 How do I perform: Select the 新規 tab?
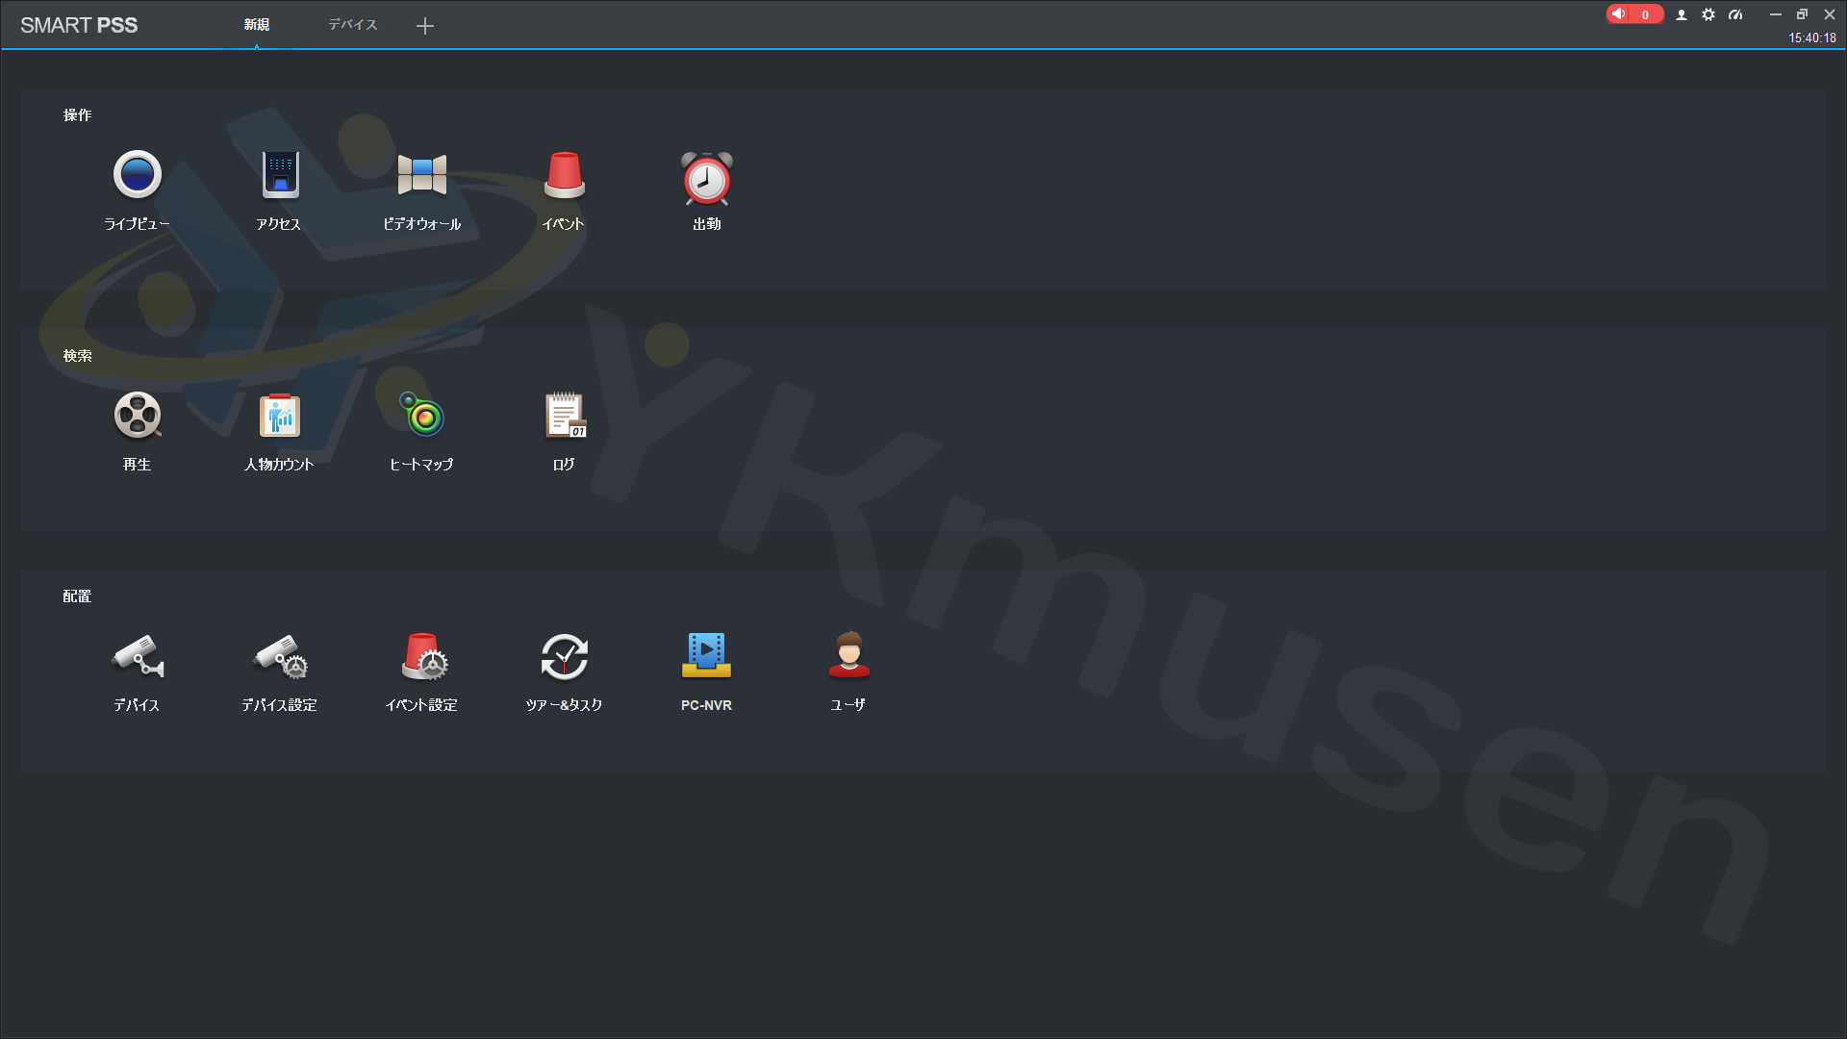click(x=256, y=25)
